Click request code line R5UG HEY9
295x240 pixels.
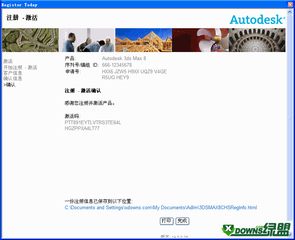[115, 77]
